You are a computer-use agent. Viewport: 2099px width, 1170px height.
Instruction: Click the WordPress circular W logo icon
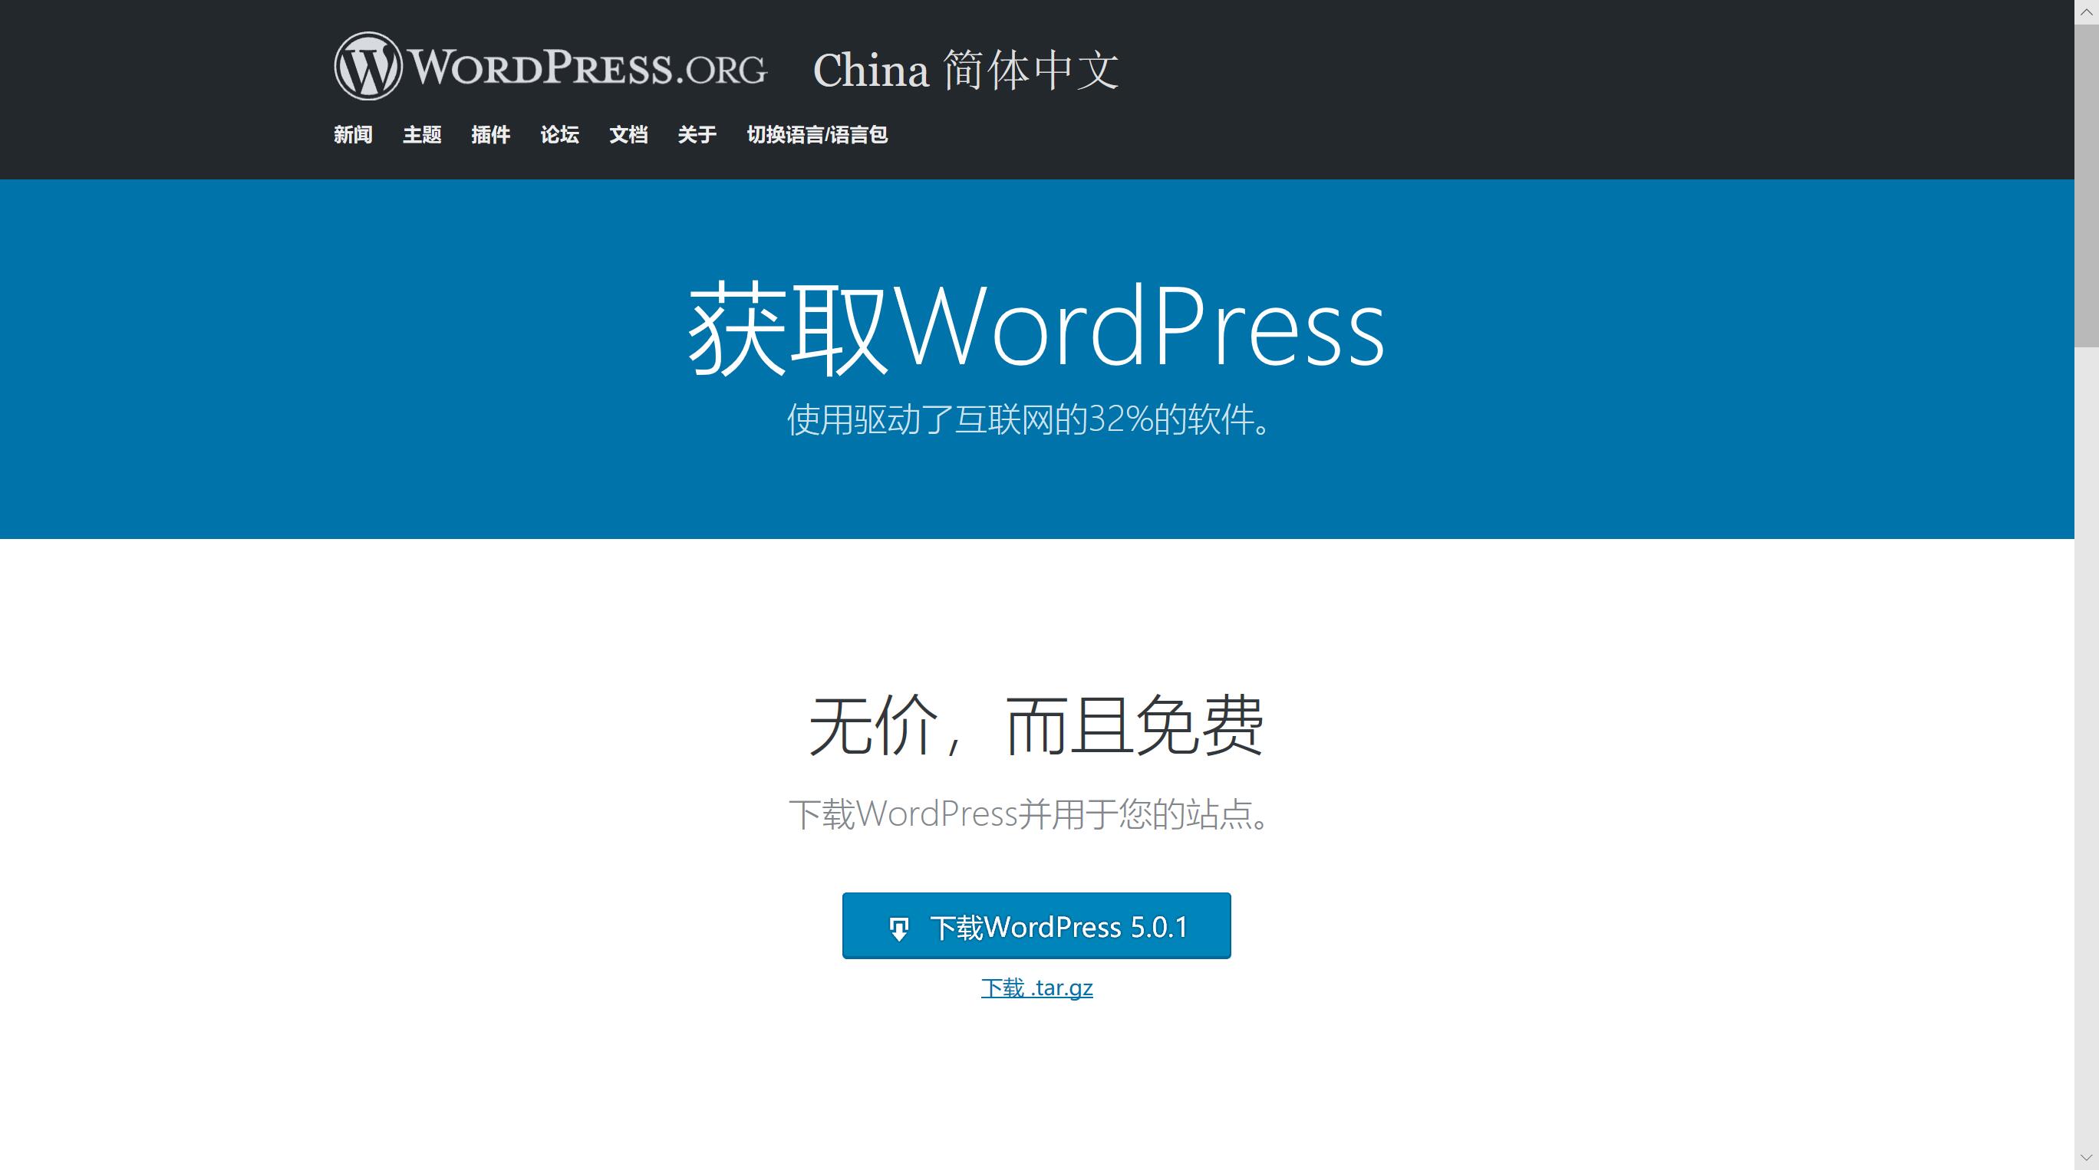367,66
